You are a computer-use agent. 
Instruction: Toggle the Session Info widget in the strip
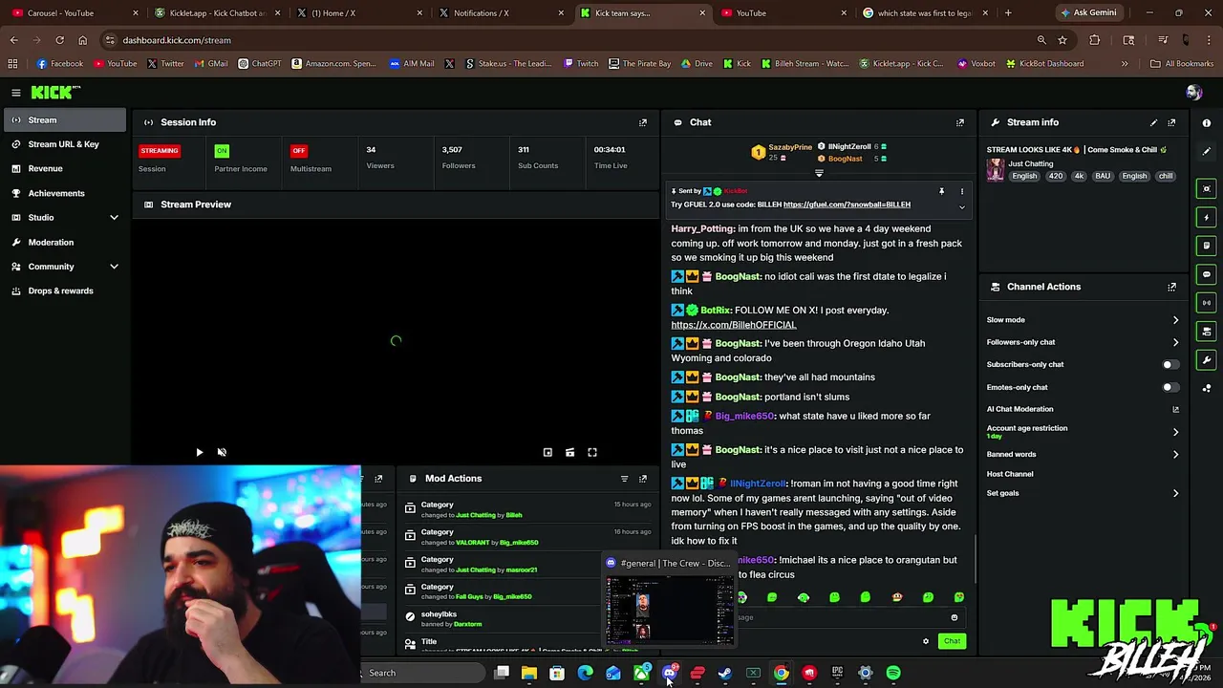1207,303
